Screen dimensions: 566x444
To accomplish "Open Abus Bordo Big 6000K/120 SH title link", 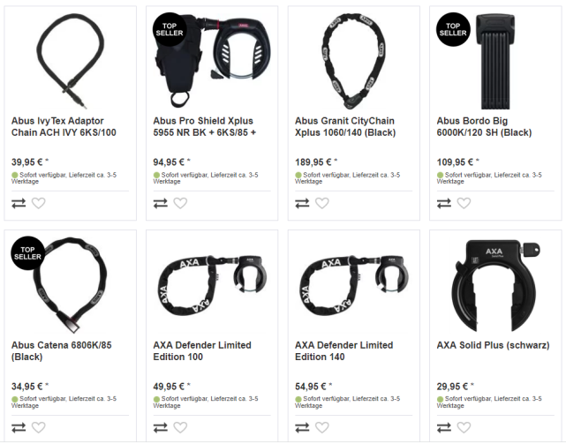I will (484, 127).
